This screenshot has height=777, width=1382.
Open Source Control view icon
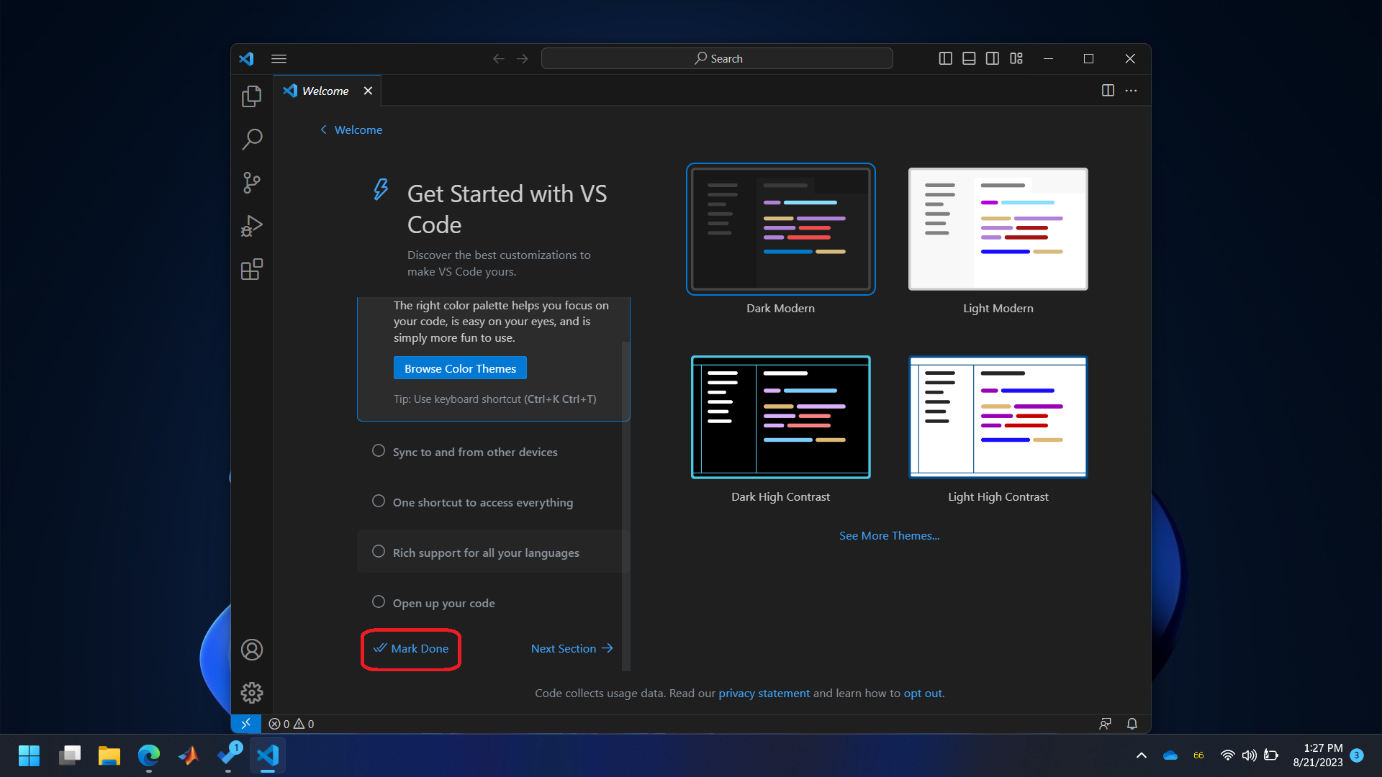pyautogui.click(x=251, y=183)
